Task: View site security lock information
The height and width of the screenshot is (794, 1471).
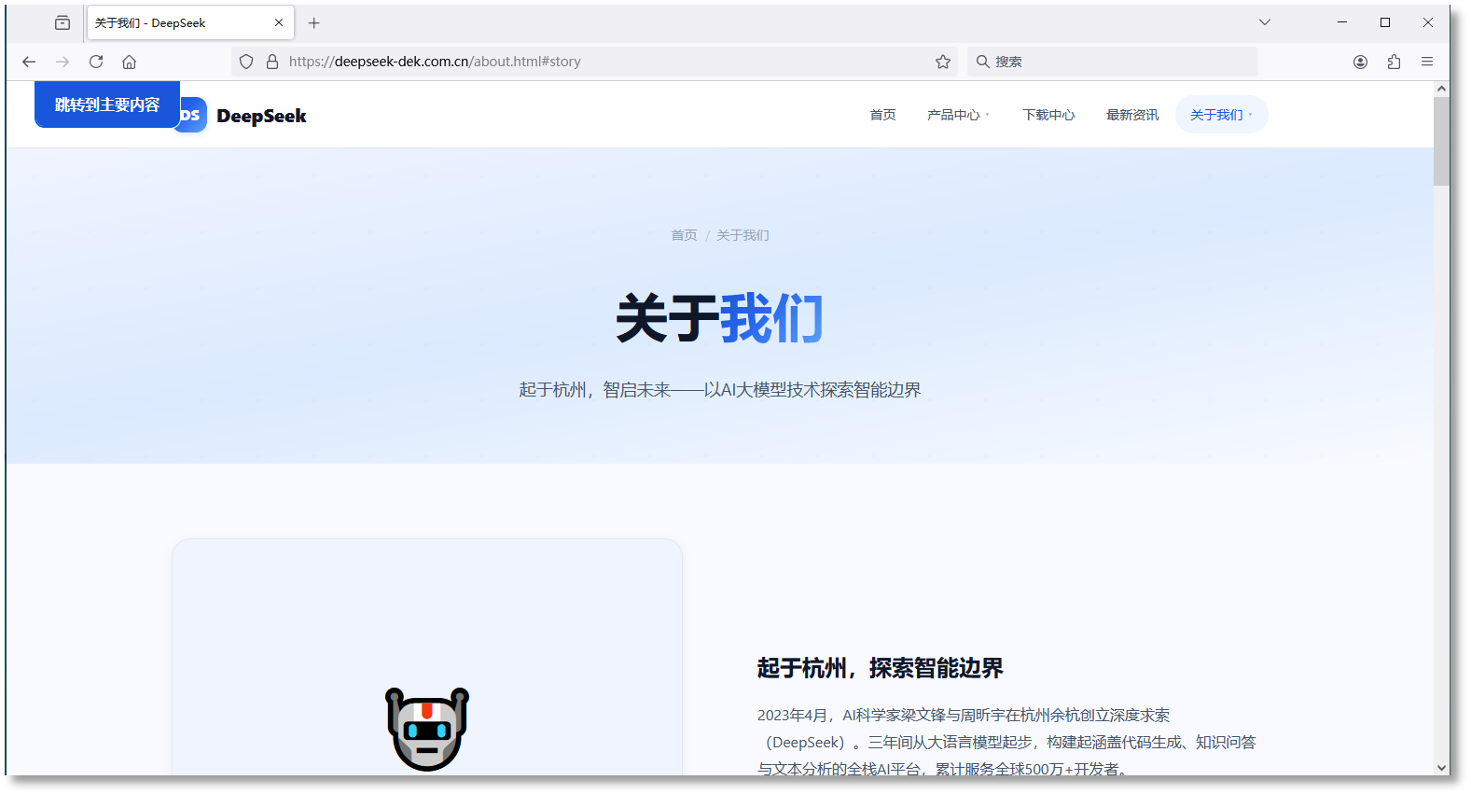Action: [272, 62]
